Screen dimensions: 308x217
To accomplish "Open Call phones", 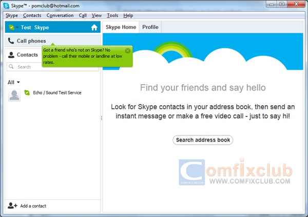I will point(53,41).
